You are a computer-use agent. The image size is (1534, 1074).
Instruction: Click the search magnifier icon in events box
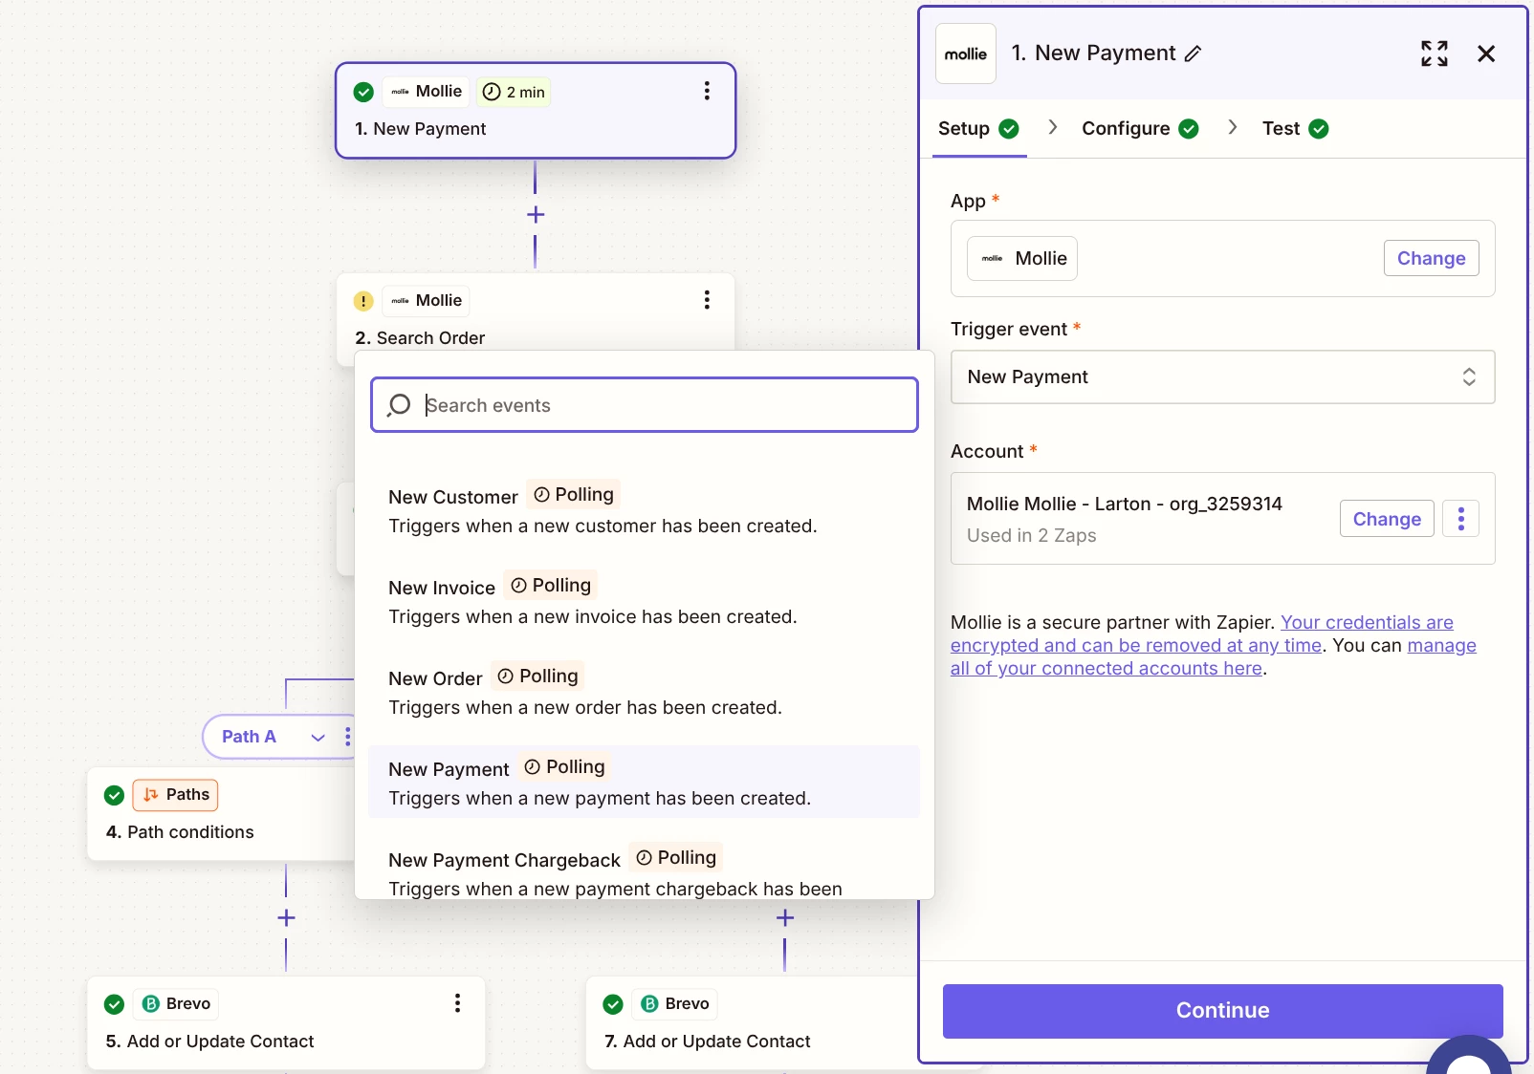399,405
